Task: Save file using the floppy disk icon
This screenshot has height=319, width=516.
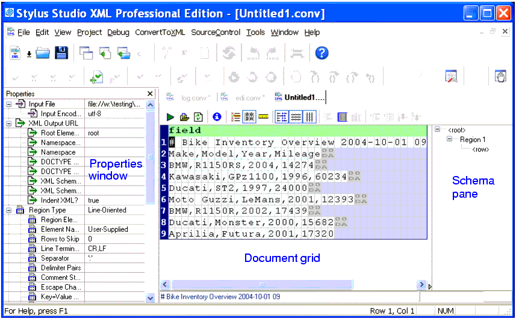Action: pos(61,53)
